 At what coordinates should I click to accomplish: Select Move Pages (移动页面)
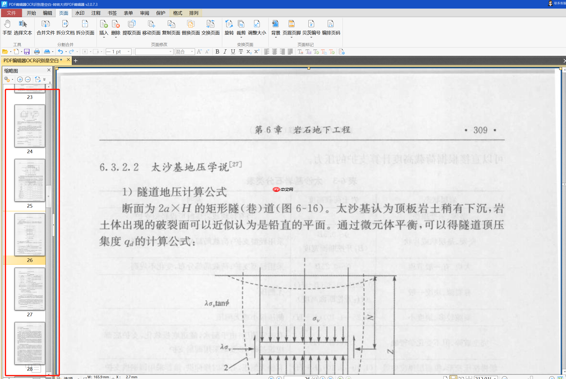click(x=151, y=28)
